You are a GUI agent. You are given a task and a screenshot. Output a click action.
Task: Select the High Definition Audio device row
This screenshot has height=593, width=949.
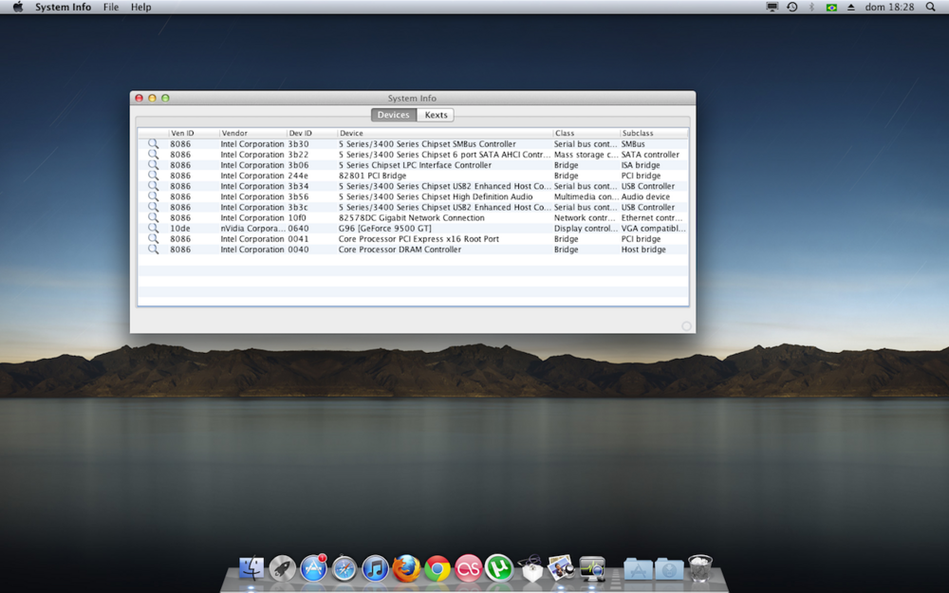pos(435,197)
